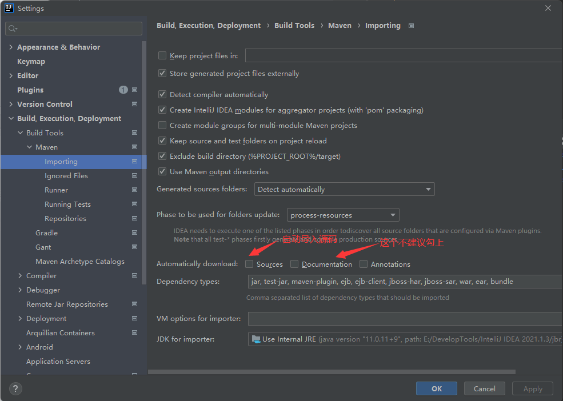This screenshot has height=401, width=563.
Task: Click the Build, Execution, Deployment breadcrumb
Action: pyautogui.click(x=209, y=26)
